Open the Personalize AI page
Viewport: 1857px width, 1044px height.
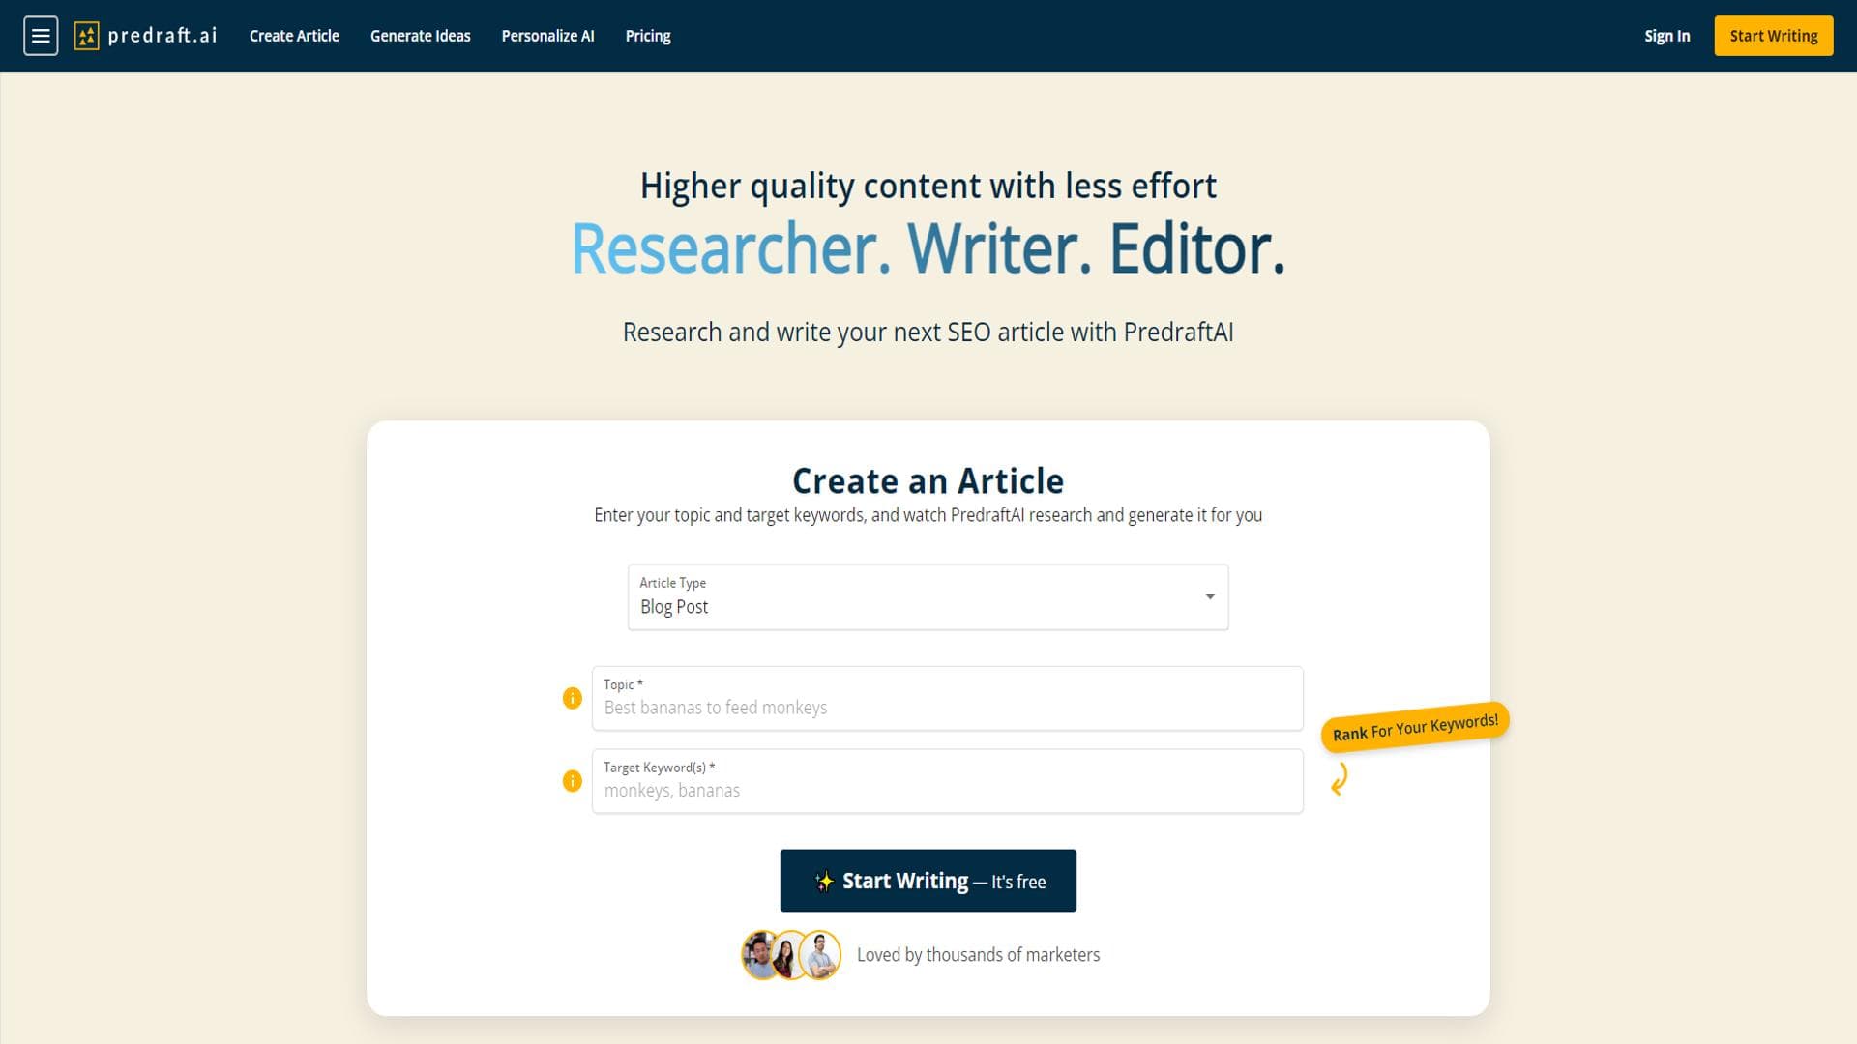click(547, 36)
